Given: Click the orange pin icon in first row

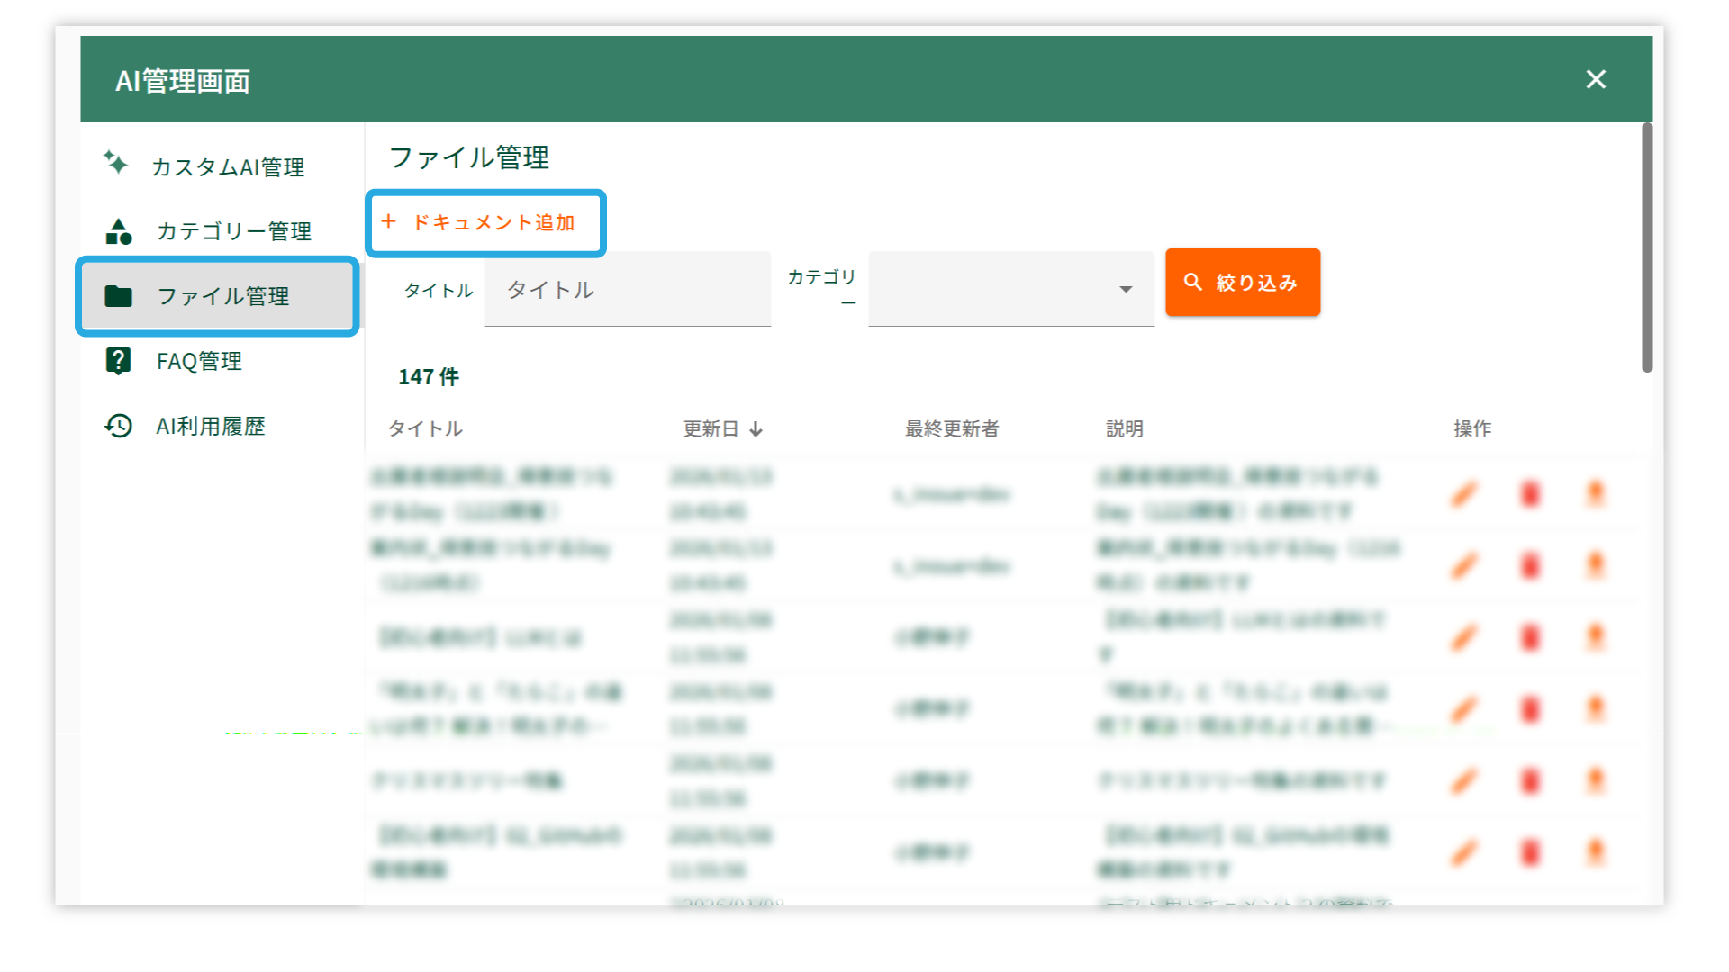Looking at the screenshot, I should coord(1595,493).
